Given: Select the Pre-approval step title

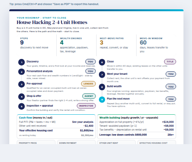Looking at the screenshot, I should click(x=34, y=84).
